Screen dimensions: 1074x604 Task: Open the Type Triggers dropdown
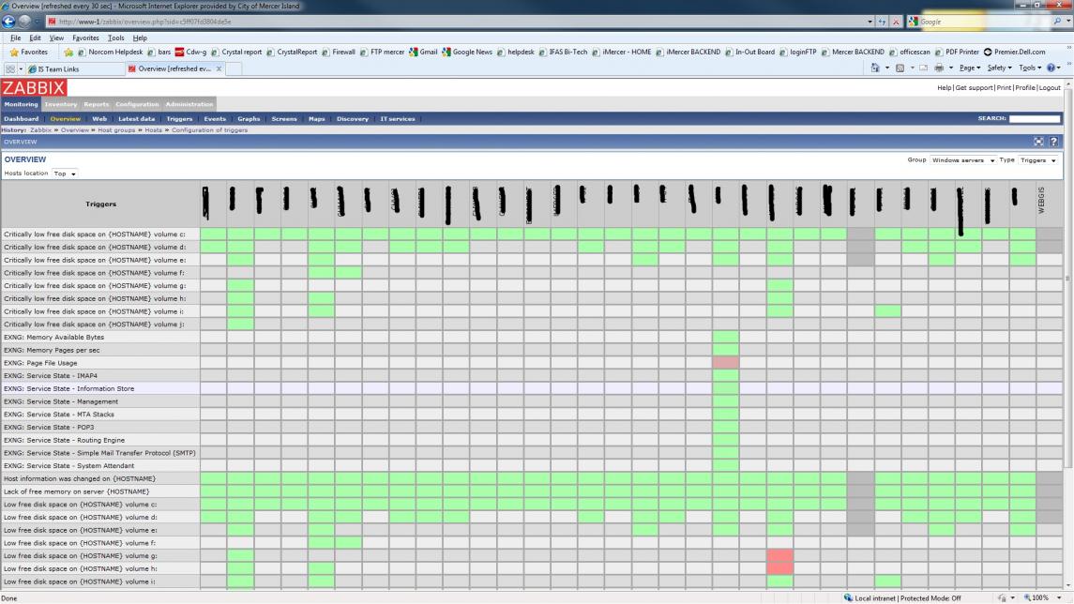[1037, 160]
